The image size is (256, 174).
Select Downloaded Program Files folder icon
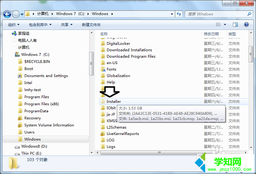click(x=103, y=56)
